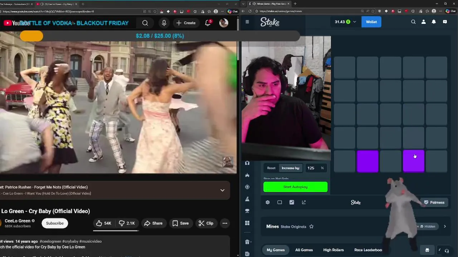Expand the balance currency dropdown
Screen dimensions: 458x257
pos(355,22)
